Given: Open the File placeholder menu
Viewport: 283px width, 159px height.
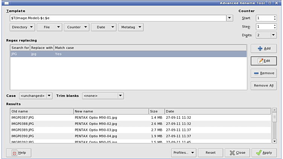Looking at the screenshot, I should click(49, 27).
